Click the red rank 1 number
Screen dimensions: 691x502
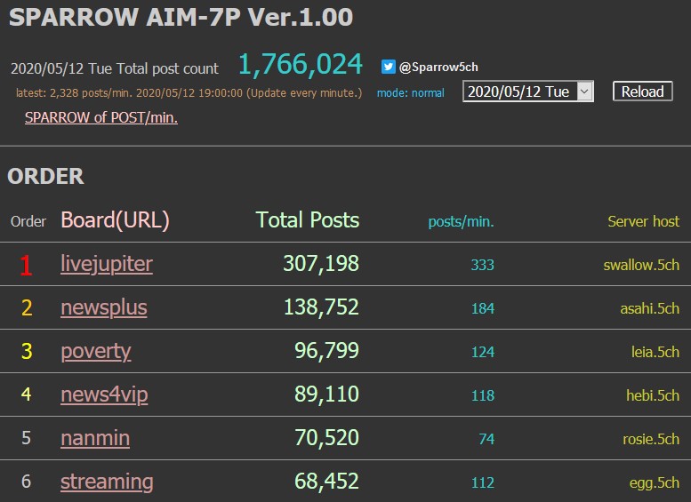point(26,266)
